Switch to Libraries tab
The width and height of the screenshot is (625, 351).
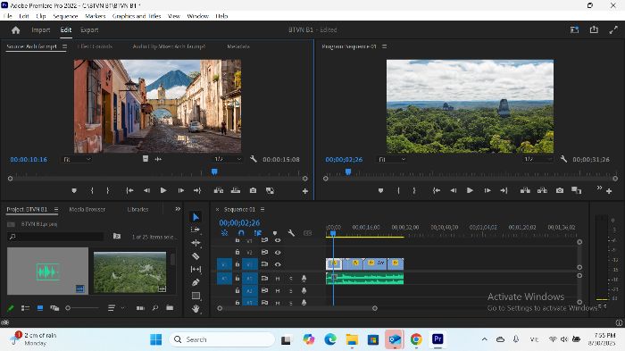click(137, 209)
